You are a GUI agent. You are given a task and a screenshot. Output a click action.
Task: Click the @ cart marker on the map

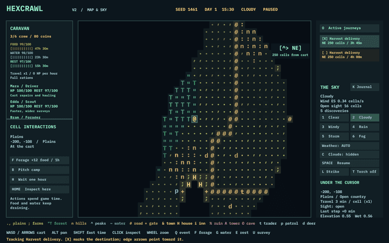click(x=194, y=119)
